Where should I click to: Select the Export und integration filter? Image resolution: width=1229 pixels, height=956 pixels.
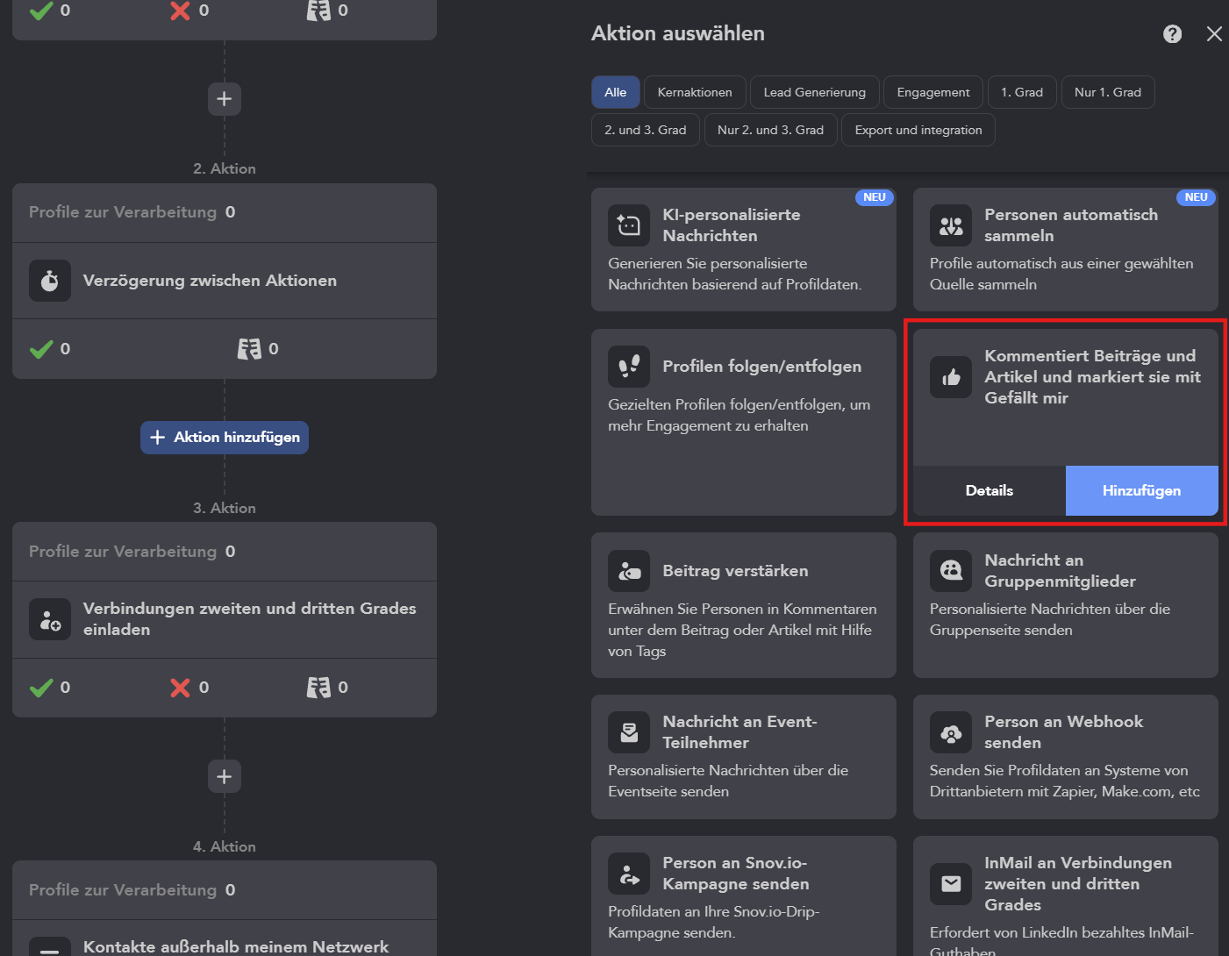(x=918, y=130)
